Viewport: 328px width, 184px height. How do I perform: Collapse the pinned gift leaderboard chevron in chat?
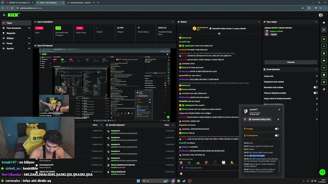(219, 34)
